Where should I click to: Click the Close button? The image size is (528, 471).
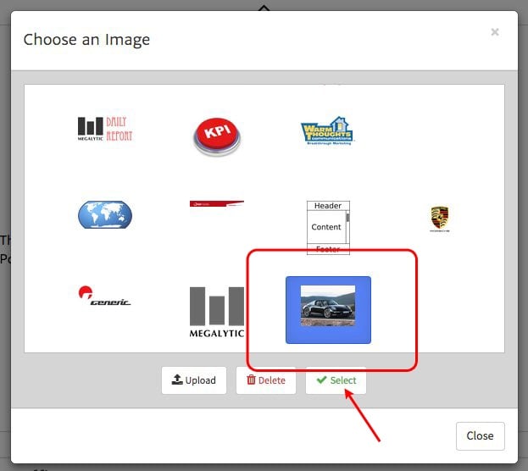[481, 435]
